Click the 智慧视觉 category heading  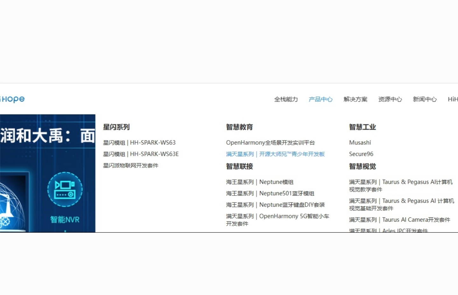363,167
